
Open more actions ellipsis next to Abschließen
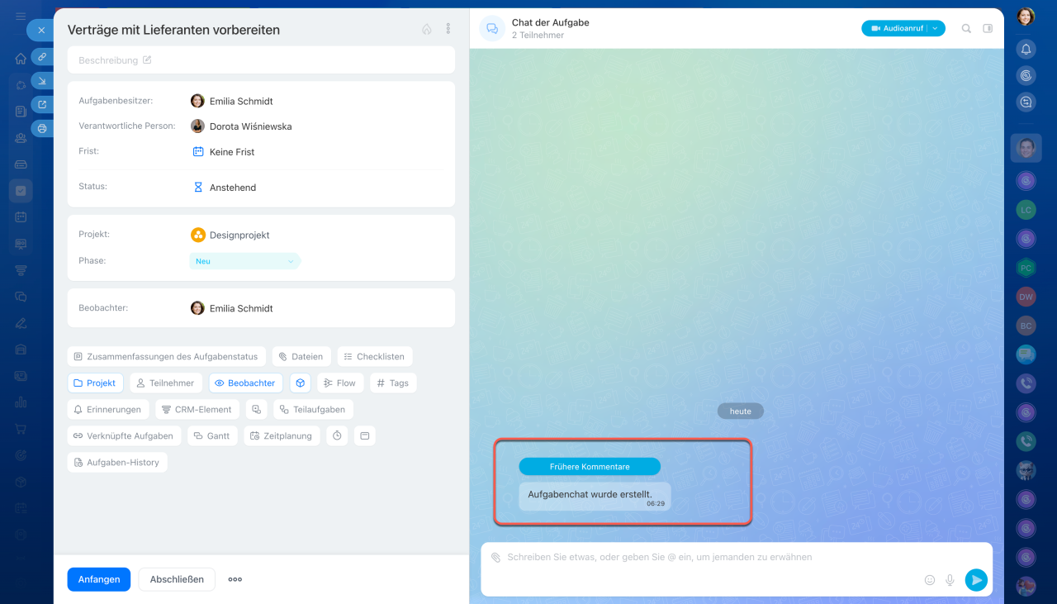tap(235, 579)
